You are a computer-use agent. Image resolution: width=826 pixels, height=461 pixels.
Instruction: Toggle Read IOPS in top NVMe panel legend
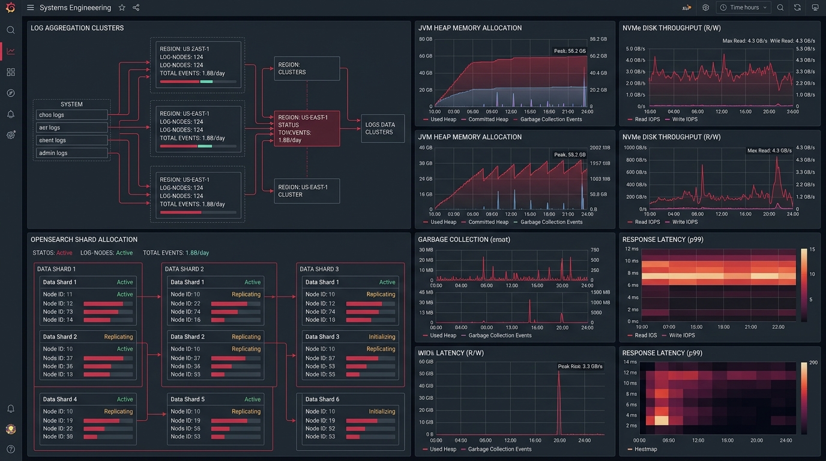coord(644,119)
